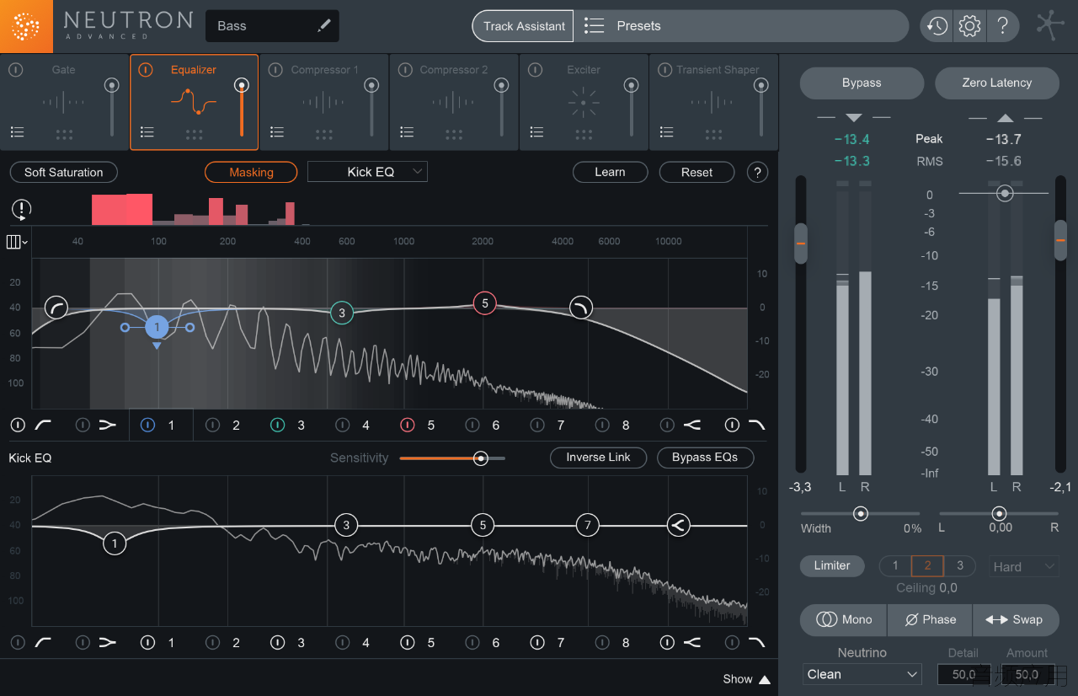
Task: Grab the Transient Shaper reorder dots
Action: coord(713,134)
